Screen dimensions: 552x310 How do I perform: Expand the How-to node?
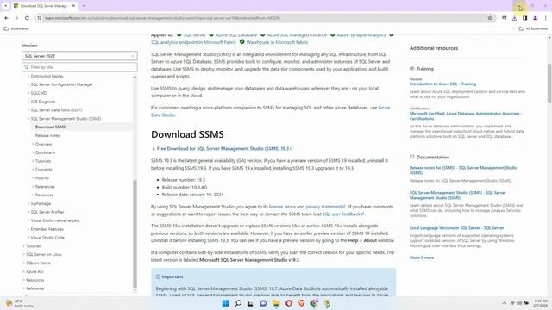click(33, 178)
